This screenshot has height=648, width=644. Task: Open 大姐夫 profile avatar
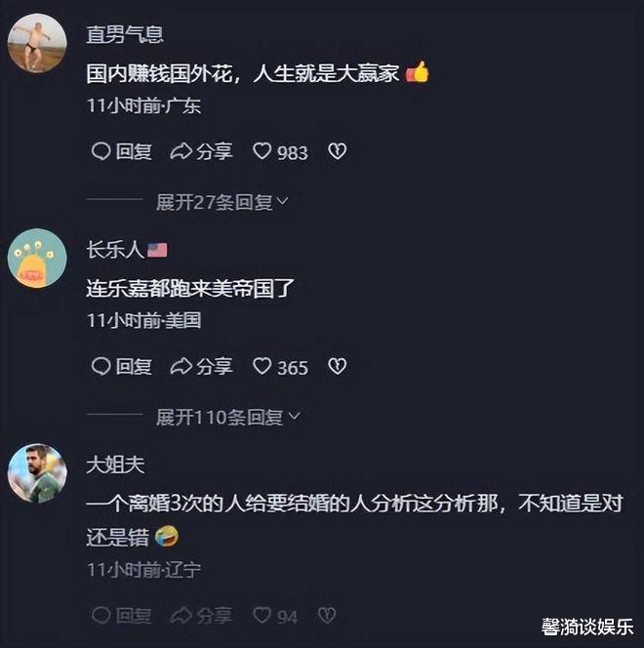click(37, 473)
